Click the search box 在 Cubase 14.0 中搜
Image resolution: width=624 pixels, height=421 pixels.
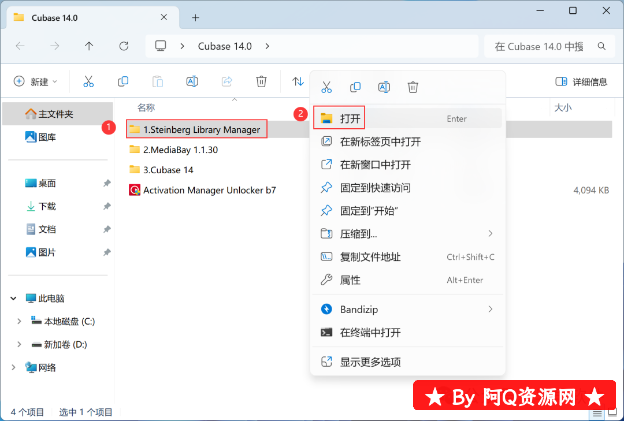(x=549, y=46)
